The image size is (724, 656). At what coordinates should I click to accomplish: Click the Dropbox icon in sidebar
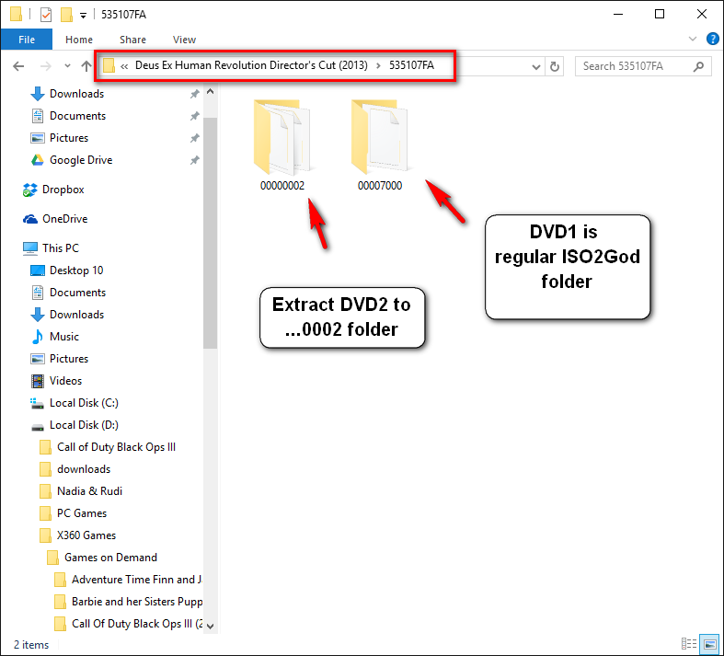30,190
